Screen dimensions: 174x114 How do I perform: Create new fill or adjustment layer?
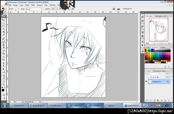point(158,100)
